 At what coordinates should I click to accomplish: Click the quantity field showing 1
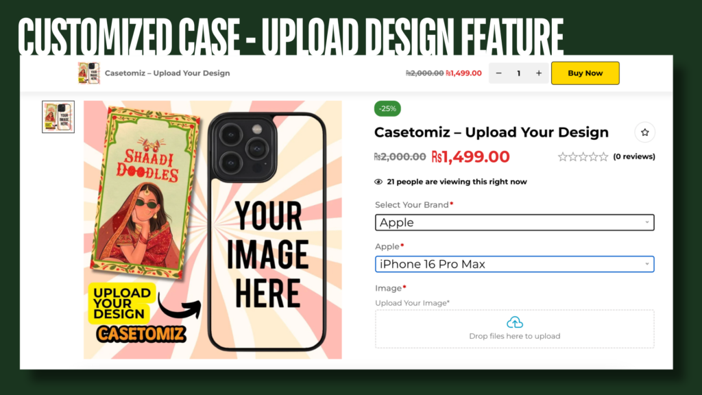[x=518, y=73]
